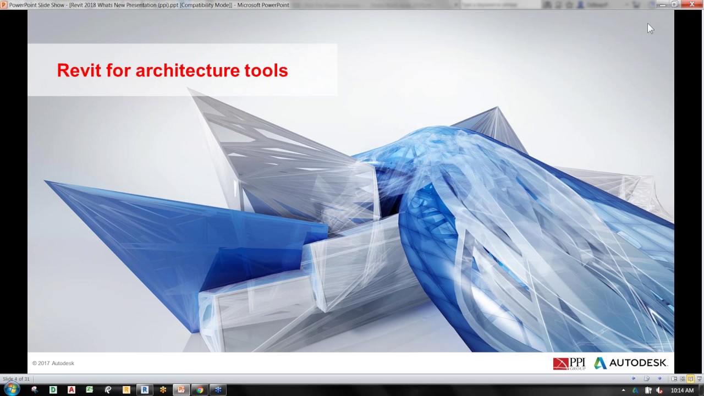Open the Excel taskbar icon
The image size is (704, 396).
point(90,390)
